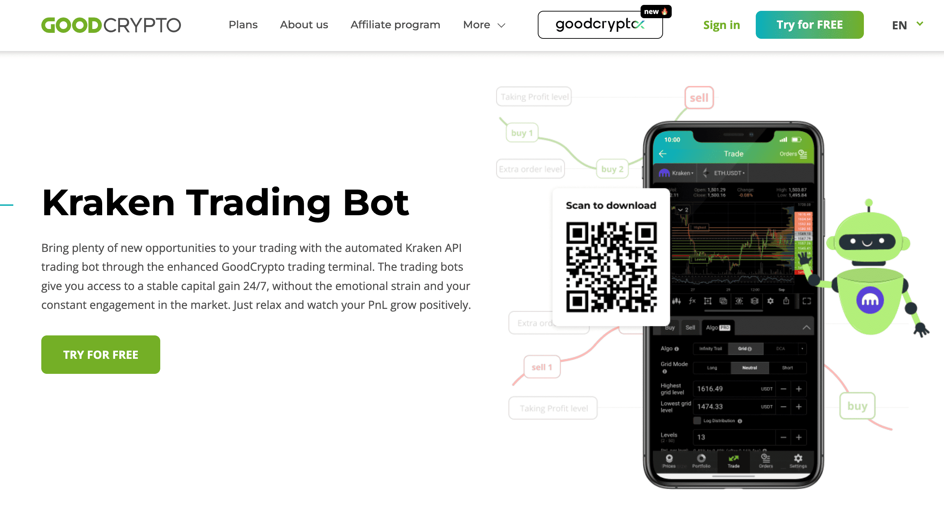This screenshot has height=515, width=944.
Task: Click the Affiliate program navigation link
Action: tap(395, 25)
